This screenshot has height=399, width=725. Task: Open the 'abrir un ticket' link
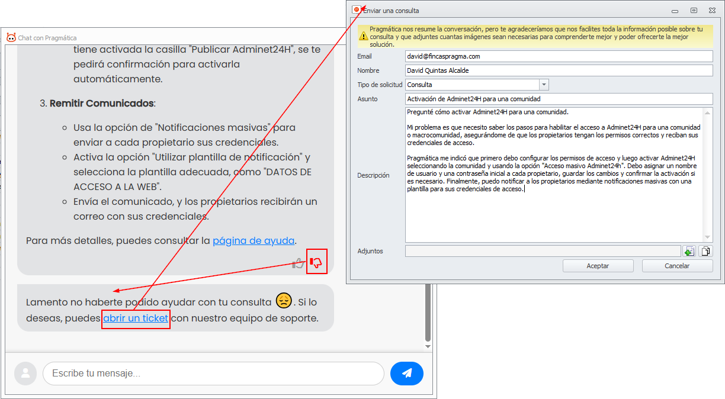(136, 318)
